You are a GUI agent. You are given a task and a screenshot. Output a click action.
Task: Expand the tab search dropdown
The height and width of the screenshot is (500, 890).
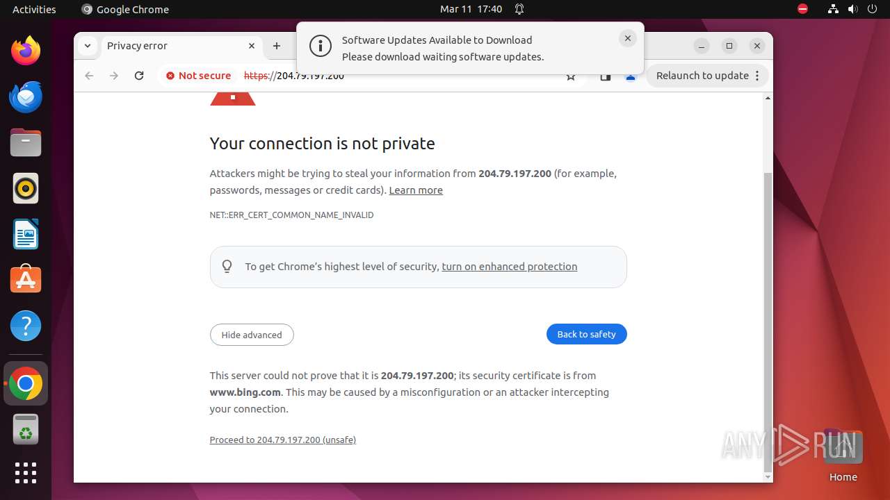click(87, 46)
